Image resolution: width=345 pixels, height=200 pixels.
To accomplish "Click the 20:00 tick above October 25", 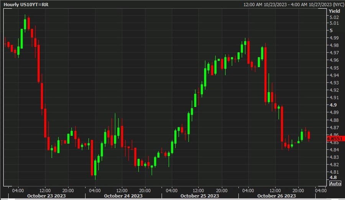I will click(222, 190).
